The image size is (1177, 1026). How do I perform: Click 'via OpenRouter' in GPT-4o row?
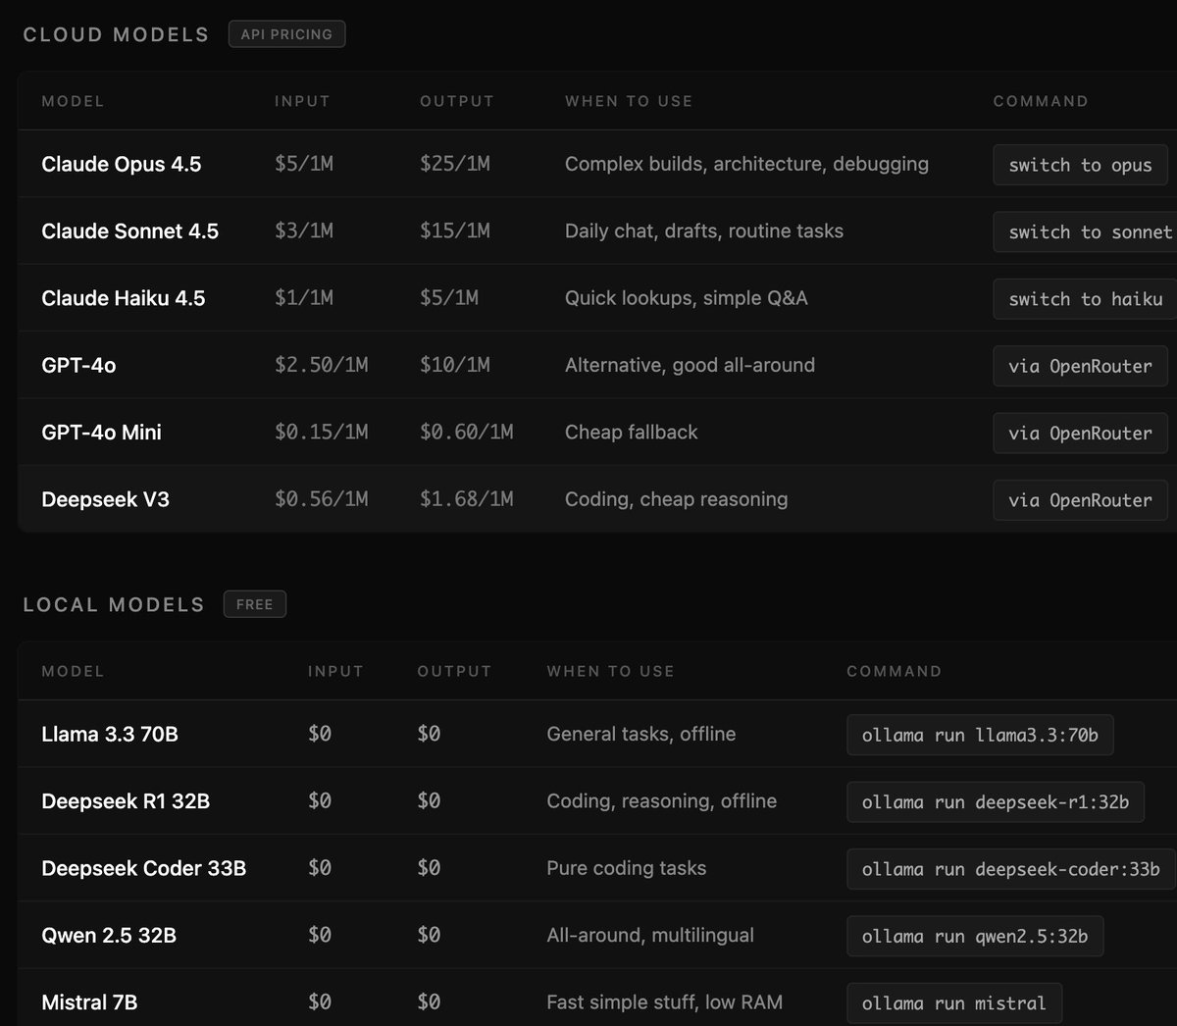(1080, 366)
